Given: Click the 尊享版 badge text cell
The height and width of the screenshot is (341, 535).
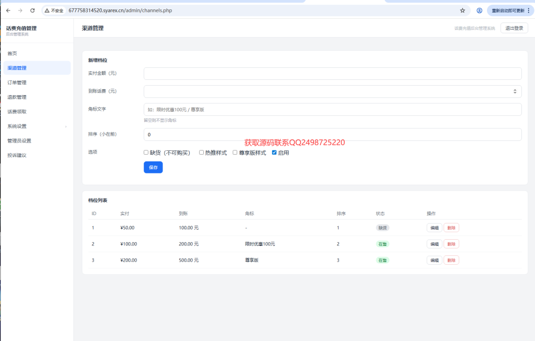Looking at the screenshot, I should (x=252, y=260).
